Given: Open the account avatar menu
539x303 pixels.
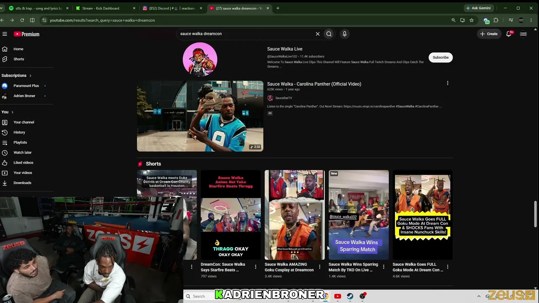Looking at the screenshot, I should pyautogui.click(x=523, y=34).
